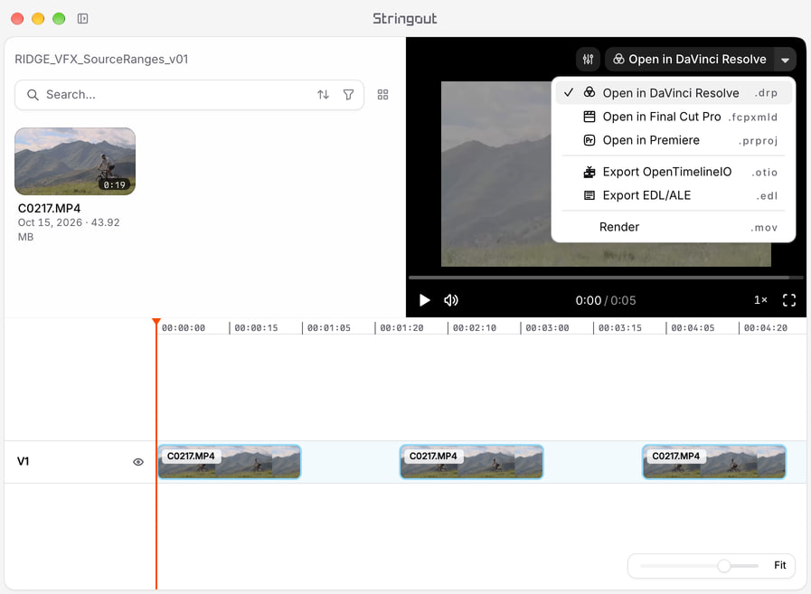Viewport: 811px width, 594px height.
Task: Click the search magnifier icon
Action: (x=33, y=95)
